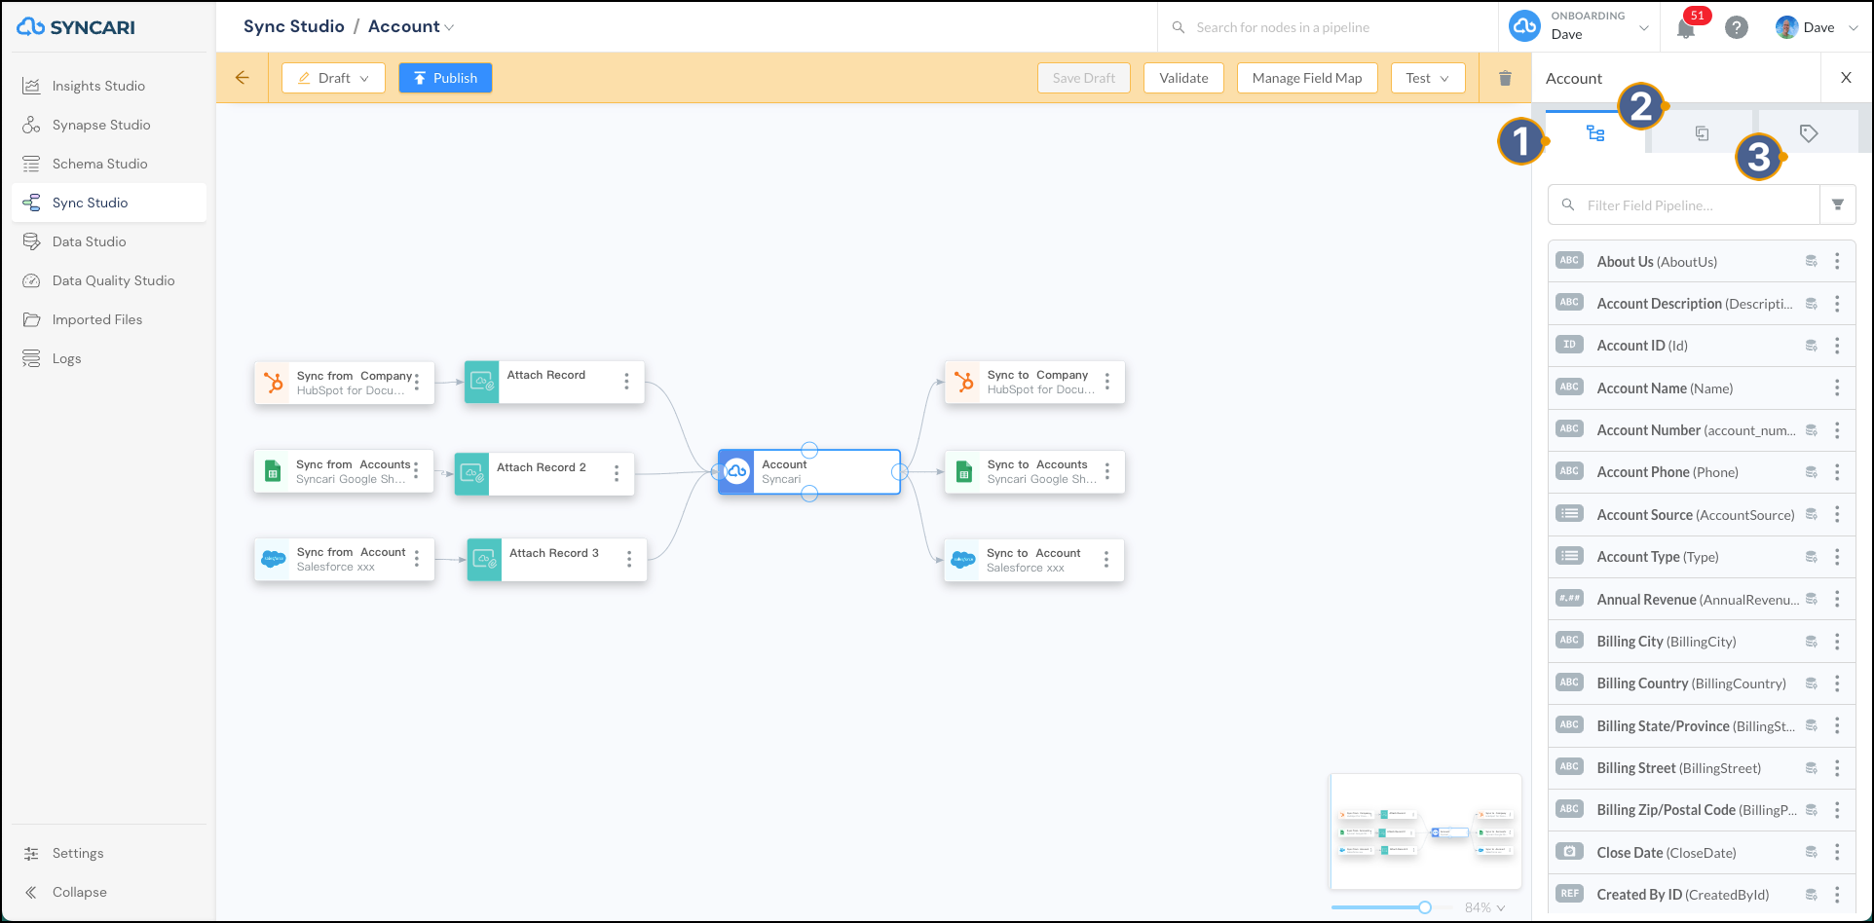Switch to the copy icon tab

tap(1702, 133)
